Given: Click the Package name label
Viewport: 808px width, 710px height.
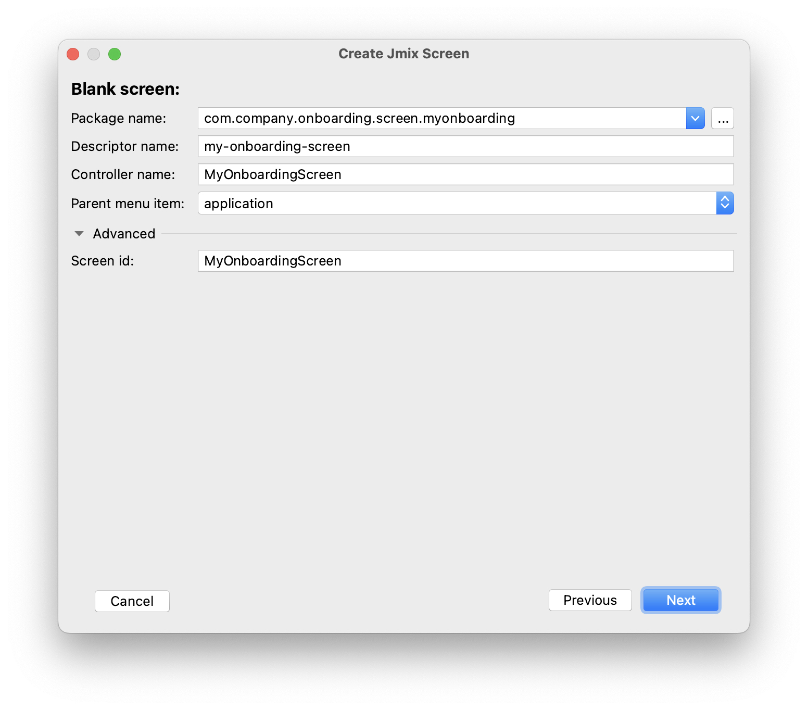Looking at the screenshot, I should pos(119,118).
